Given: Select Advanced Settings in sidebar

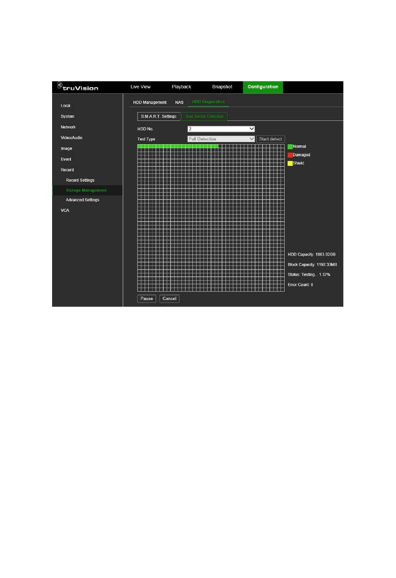Looking at the screenshot, I should coord(83,200).
